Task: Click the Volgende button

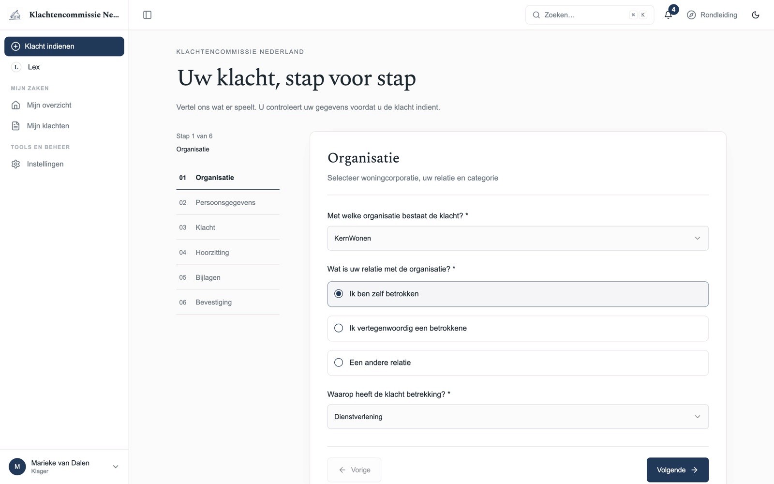Action: pos(677,470)
